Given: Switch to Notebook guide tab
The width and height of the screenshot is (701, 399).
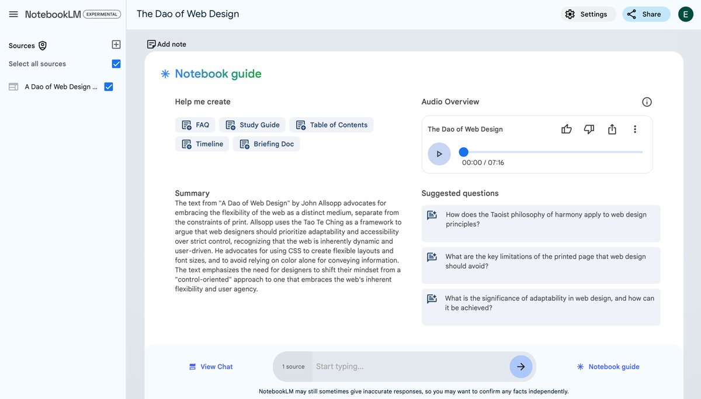Looking at the screenshot, I should (x=608, y=366).
